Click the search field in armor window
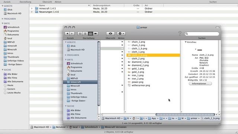The height and width of the screenshot is (134, 238). click(202, 34)
